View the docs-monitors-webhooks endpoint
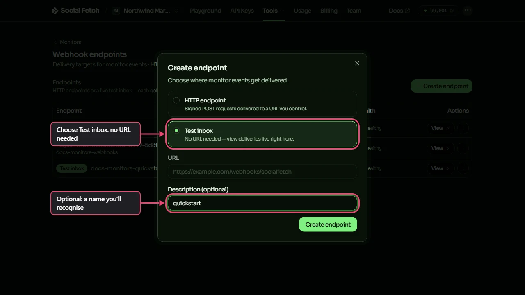 point(441,148)
